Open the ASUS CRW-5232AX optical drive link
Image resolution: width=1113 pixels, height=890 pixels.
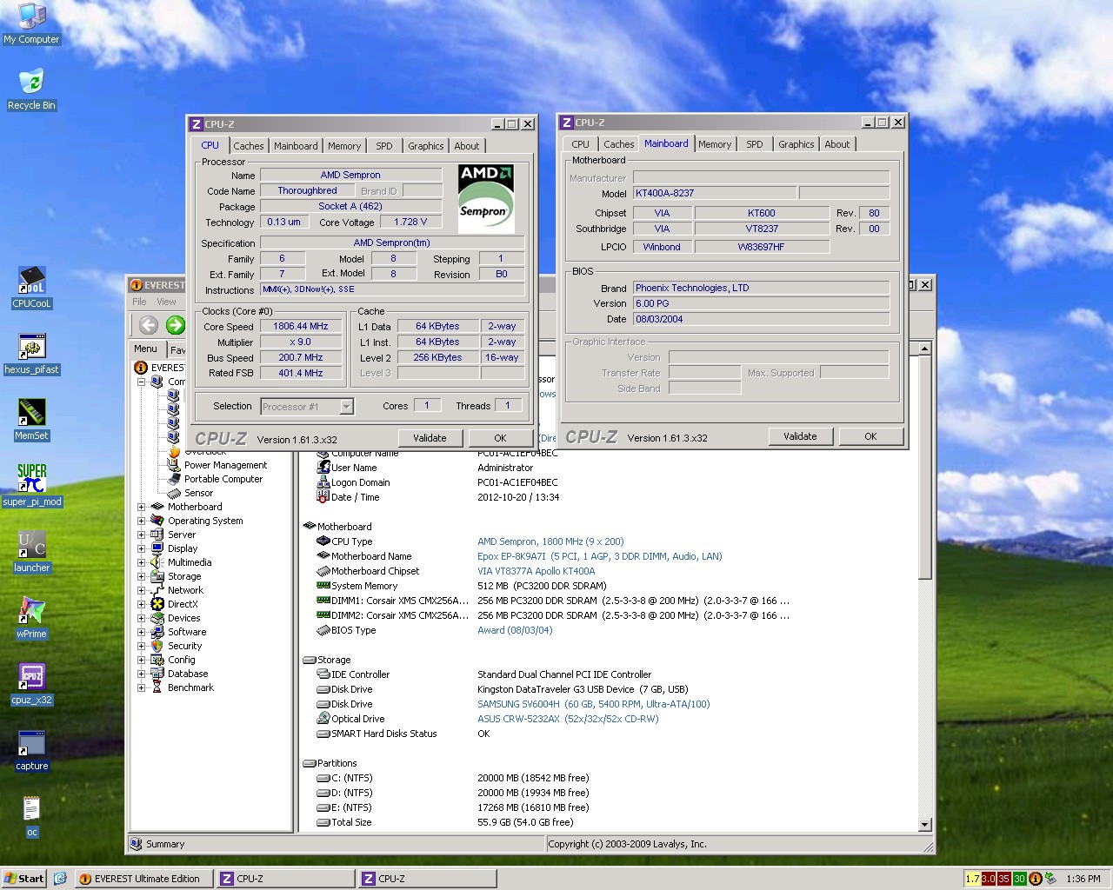pyautogui.click(x=568, y=719)
